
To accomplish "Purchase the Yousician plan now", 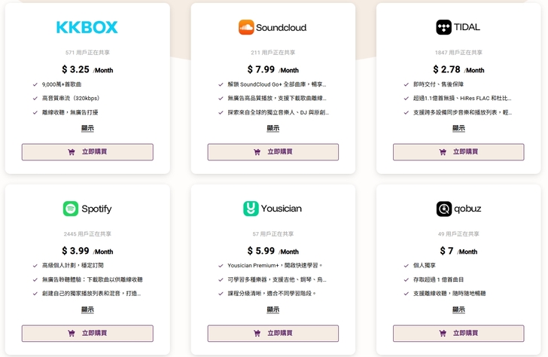I will [x=273, y=333].
